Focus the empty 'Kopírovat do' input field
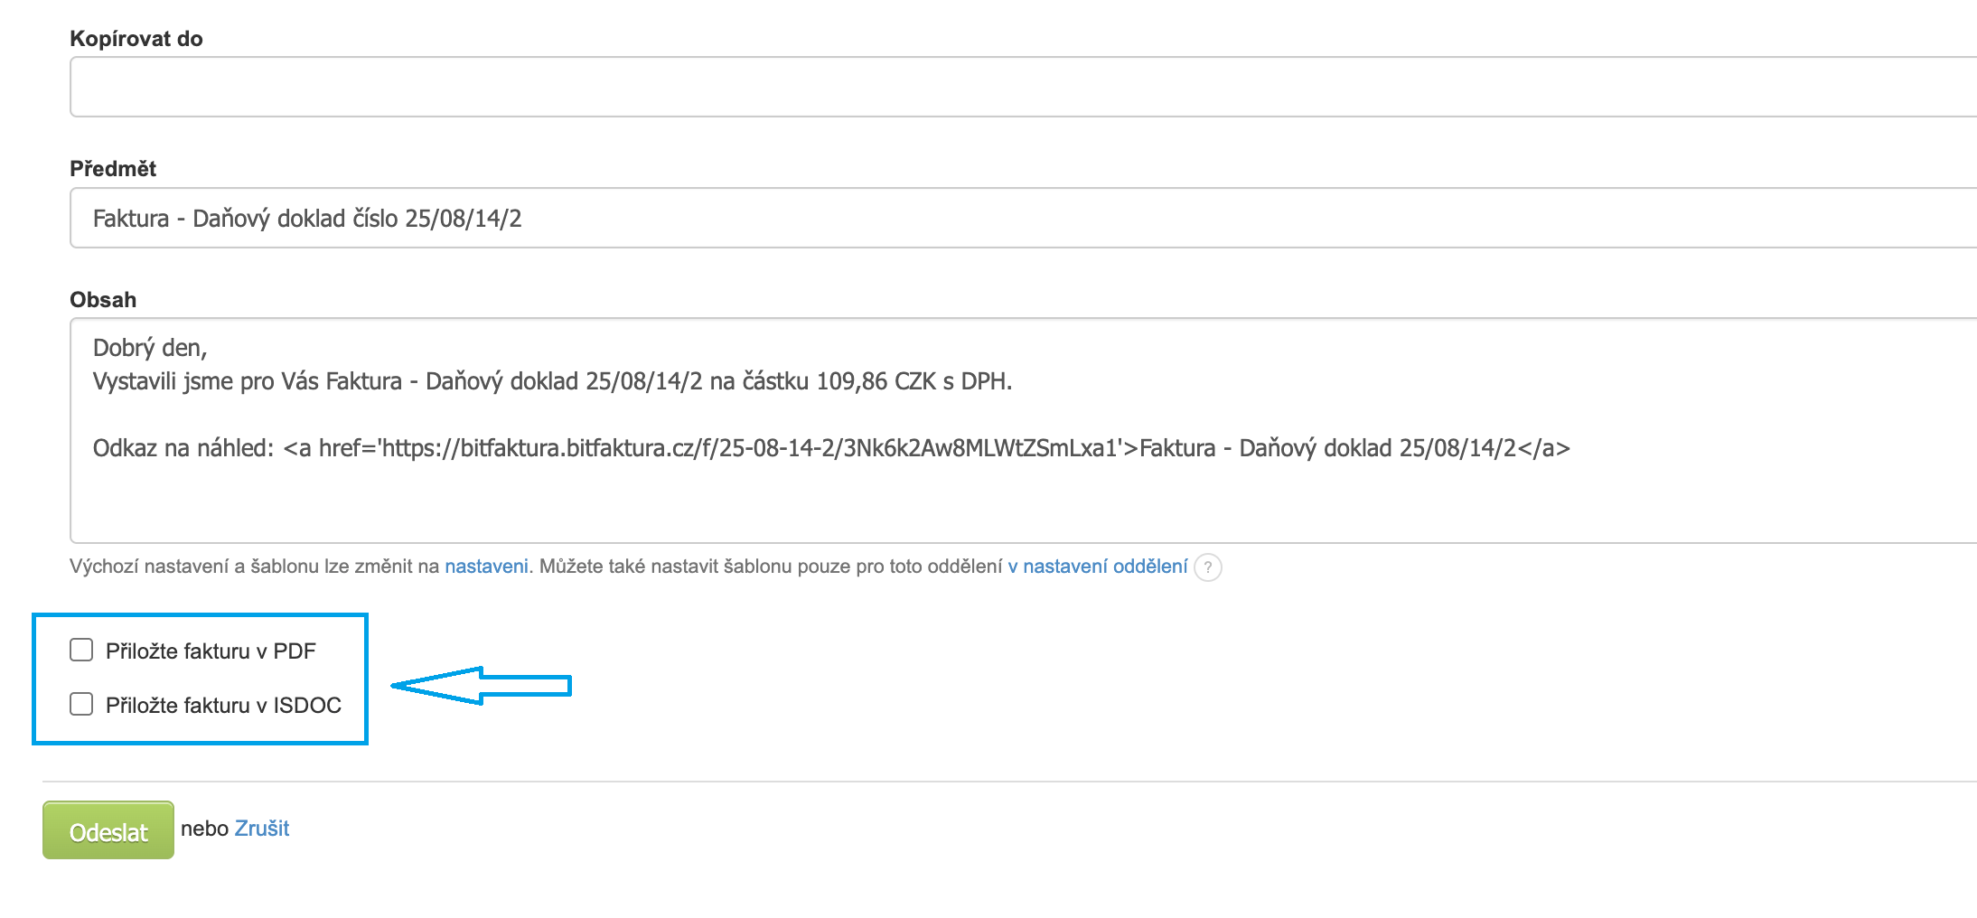The height and width of the screenshot is (918, 1977). coord(994,87)
